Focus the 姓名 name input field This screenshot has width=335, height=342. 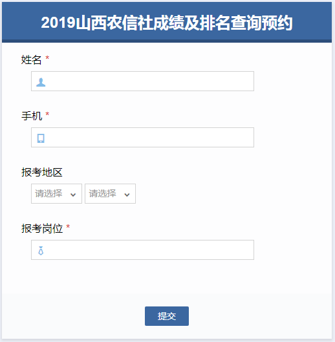pyautogui.click(x=142, y=81)
